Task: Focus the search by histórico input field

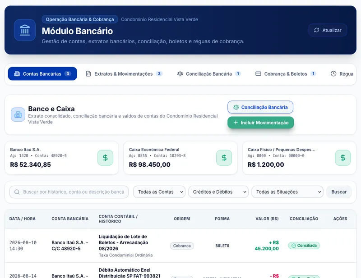Action: click(x=69, y=192)
